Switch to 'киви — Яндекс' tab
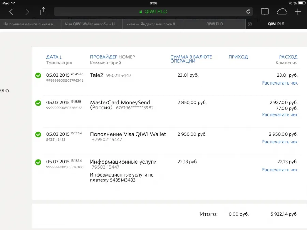This screenshot has width=307, height=230. point(153,24)
